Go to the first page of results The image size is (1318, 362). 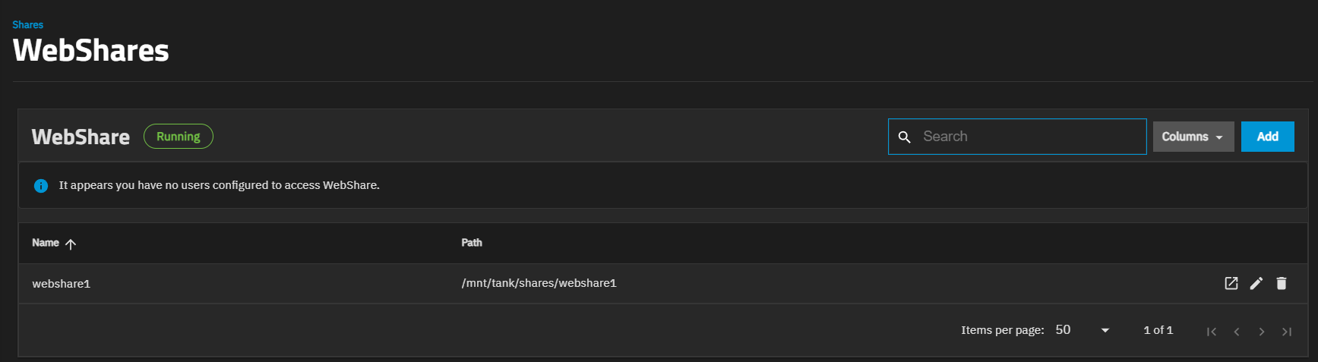click(1212, 331)
